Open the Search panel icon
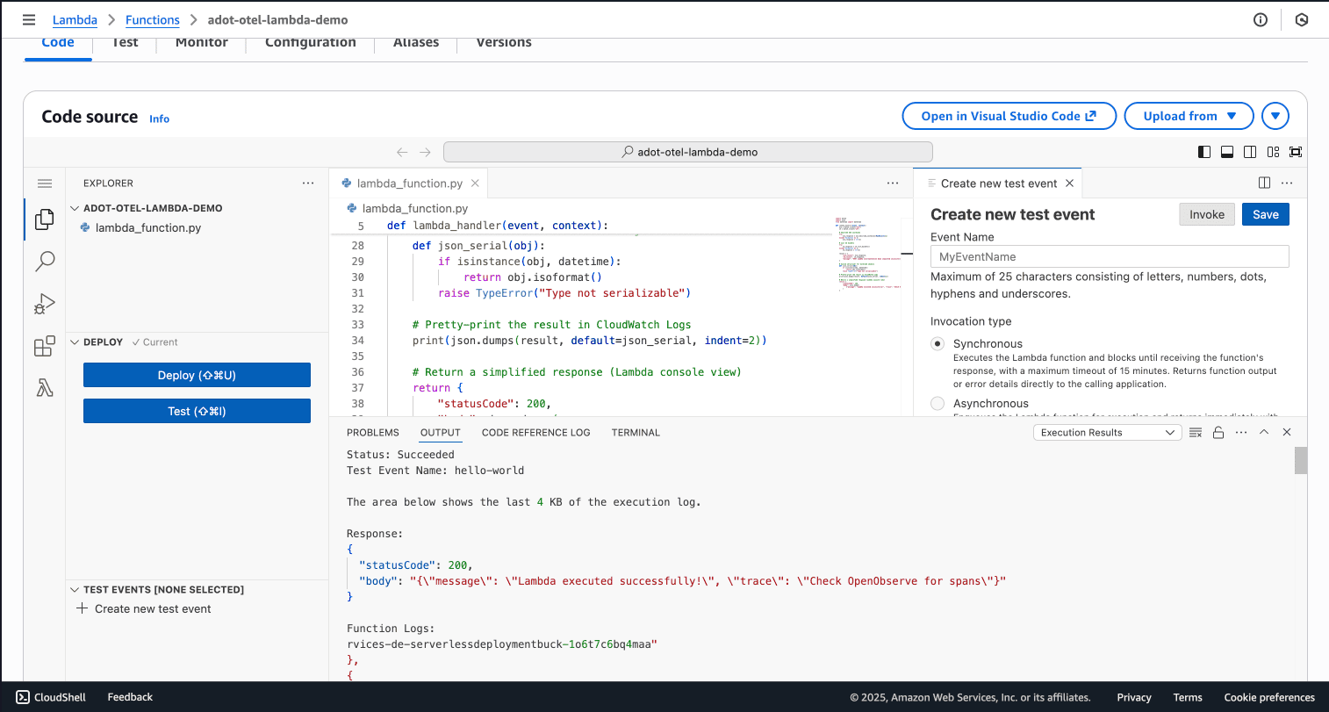The height and width of the screenshot is (712, 1329). pyautogui.click(x=44, y=261)
